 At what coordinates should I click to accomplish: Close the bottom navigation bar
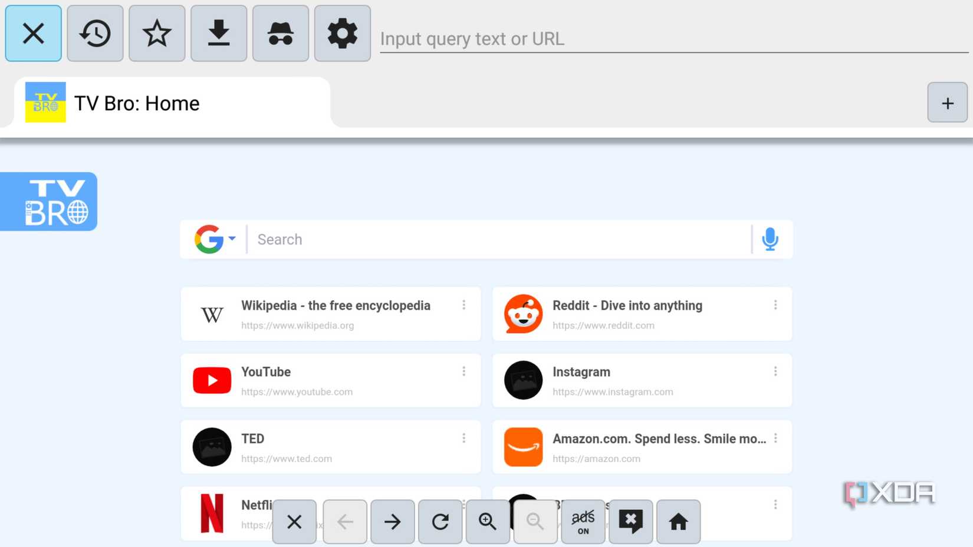click(294, 522)
